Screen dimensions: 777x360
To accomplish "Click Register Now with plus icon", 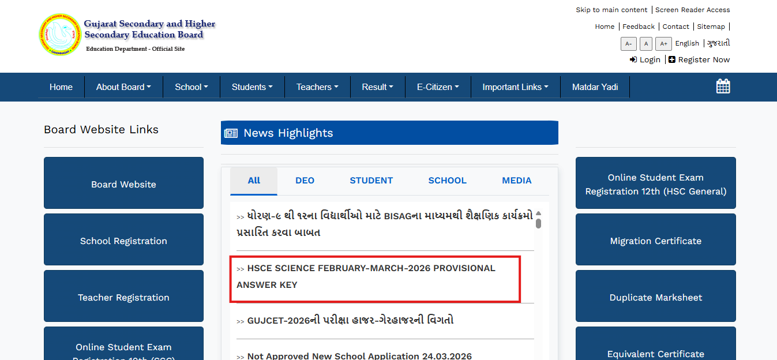I will pos(699,59).
